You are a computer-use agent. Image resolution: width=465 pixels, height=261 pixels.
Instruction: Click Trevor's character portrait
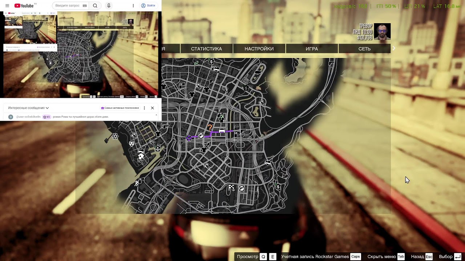[382, 32]
